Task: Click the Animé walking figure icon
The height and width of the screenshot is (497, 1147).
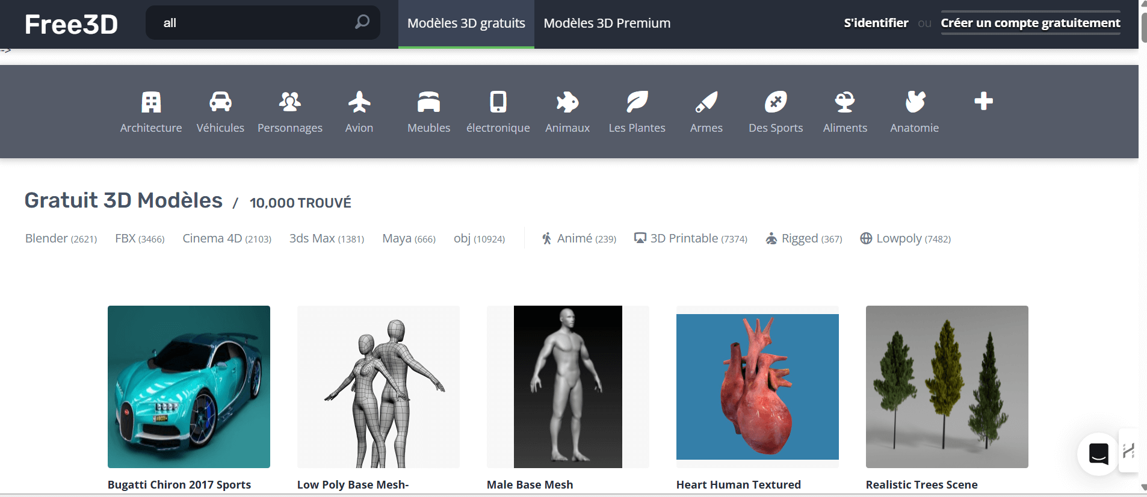Action: coord(546,238)
